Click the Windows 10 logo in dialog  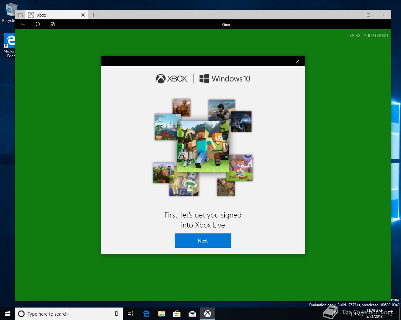(225, 79)
